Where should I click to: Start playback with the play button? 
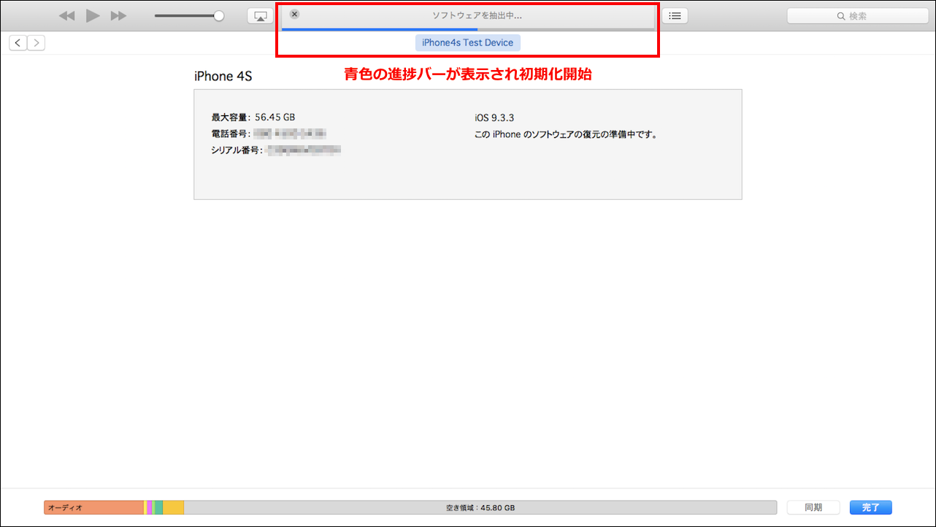click(93, 15)
